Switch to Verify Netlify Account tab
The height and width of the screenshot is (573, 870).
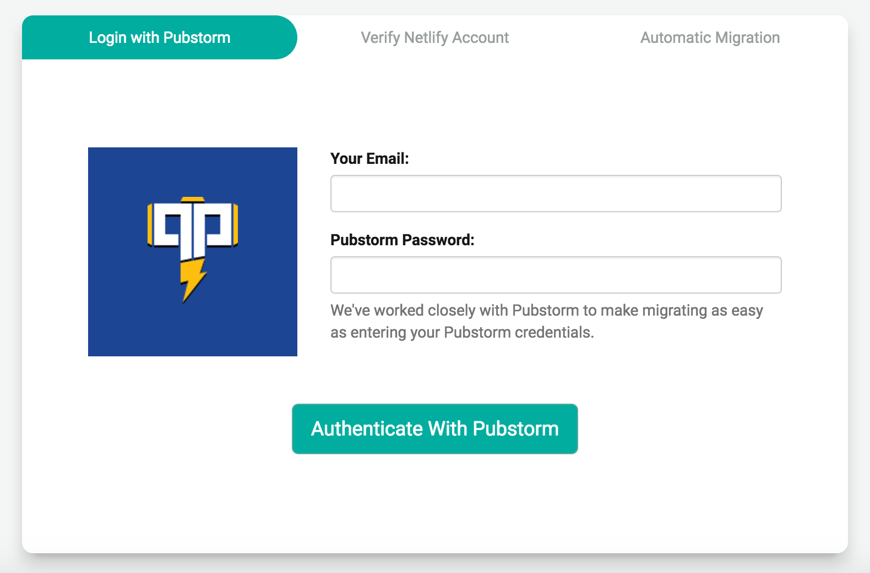point(434,37)
